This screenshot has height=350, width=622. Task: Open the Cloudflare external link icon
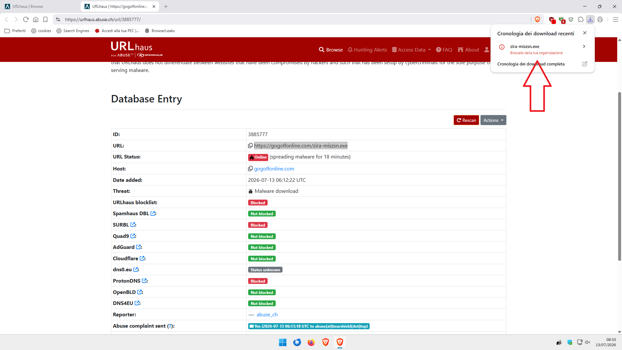(x=142, y=258)
